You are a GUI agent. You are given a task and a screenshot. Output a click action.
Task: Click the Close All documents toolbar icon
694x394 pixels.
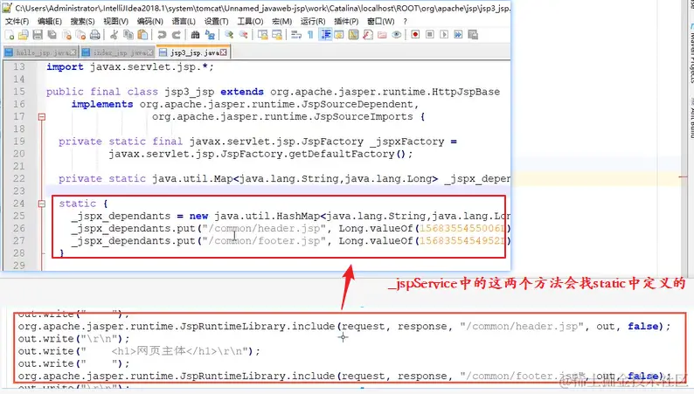pyautogui.click(x=81, y=34)
